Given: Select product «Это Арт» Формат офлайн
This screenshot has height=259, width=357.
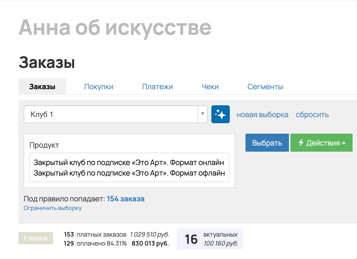Looking at the screenshot, I should pos(129,173).
